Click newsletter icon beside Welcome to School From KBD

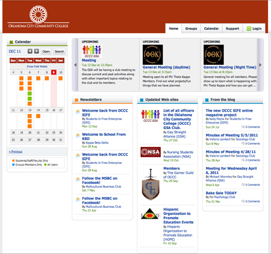coord(78,135)
